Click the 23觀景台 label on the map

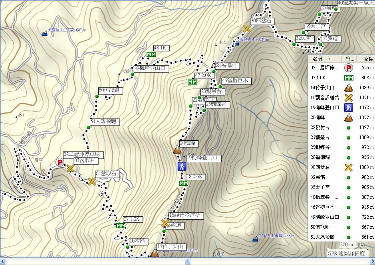click(212, 92)
